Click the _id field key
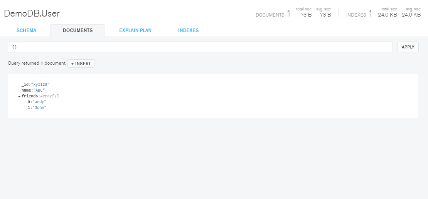Screen dimensions: 428x199 click(25, 85)
